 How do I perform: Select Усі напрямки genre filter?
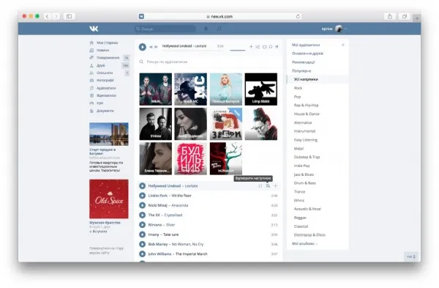tap(306, 79)
